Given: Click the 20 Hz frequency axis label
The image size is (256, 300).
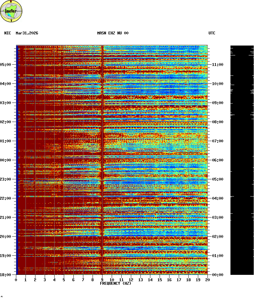Looking at the screenshot, I should [x=207, y=280].
